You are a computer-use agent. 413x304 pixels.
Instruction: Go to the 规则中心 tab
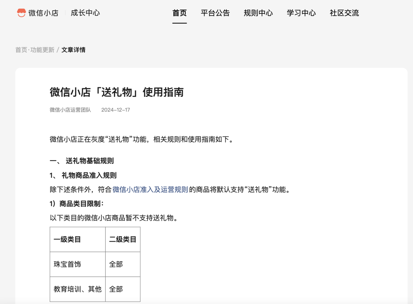pos(258,13)
